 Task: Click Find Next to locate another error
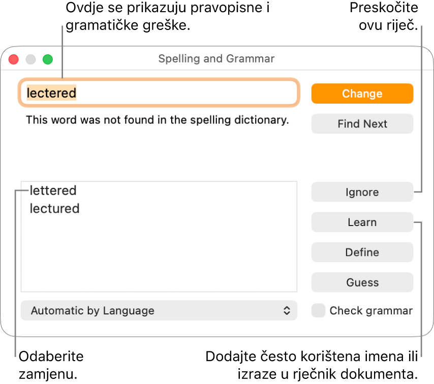pyautogui.click(x=362, y=123)
